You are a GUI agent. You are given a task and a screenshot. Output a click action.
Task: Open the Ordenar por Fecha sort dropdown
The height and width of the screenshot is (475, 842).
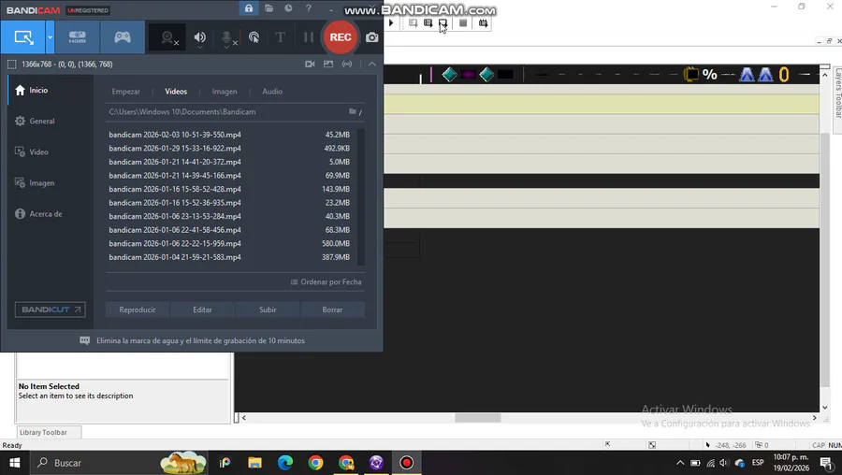point(326,281)
